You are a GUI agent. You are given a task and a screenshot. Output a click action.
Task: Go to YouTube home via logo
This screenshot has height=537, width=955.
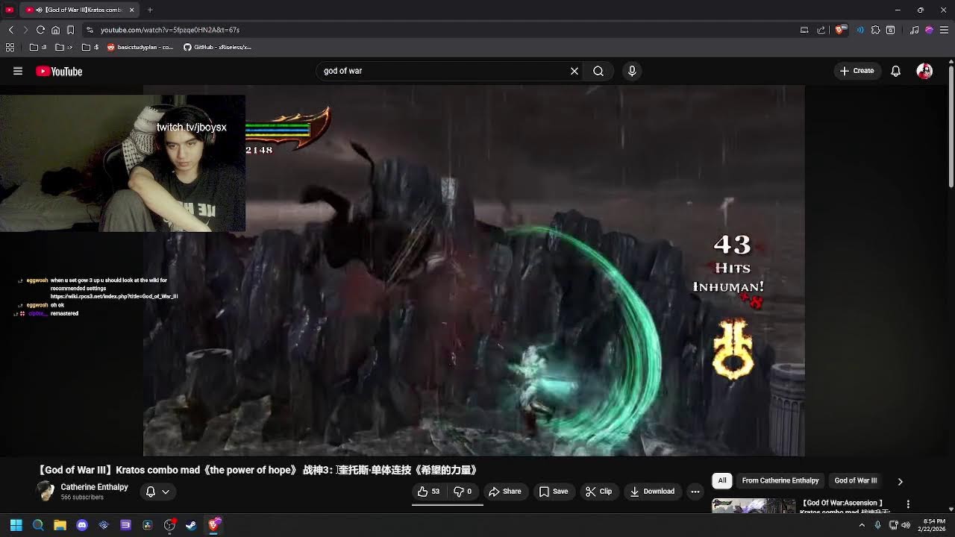pyautogui.click(x=59, y=71)
